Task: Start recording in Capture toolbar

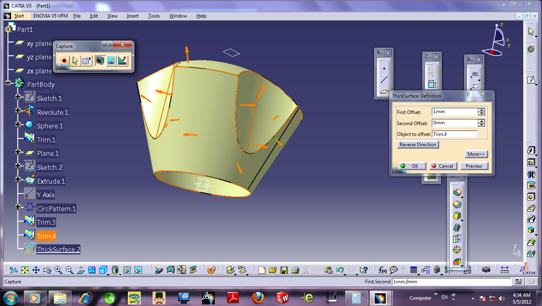Action: (x=64, y=61)
